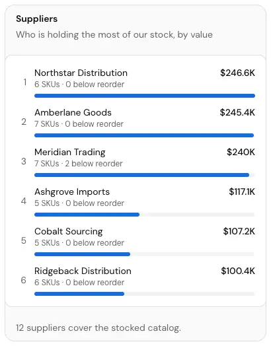271x346 pixels.
Task: Click the "12 suppliers cover" footer note
Action: point(98,328)
